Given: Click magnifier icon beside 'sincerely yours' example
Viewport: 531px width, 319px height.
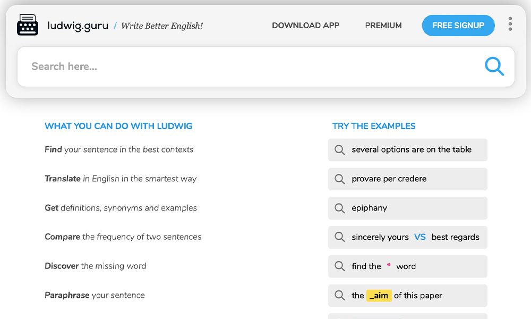Looking at the screenshot, I should tap(340, 237).
